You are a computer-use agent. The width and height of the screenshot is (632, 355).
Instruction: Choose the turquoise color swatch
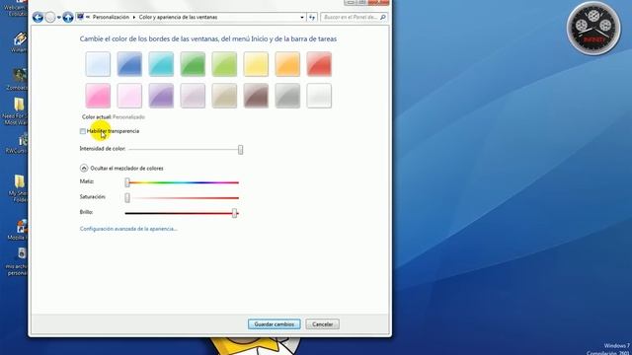pyautogui.click(x=161, y=64)
